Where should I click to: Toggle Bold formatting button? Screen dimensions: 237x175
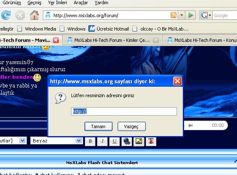coord(90,141)
